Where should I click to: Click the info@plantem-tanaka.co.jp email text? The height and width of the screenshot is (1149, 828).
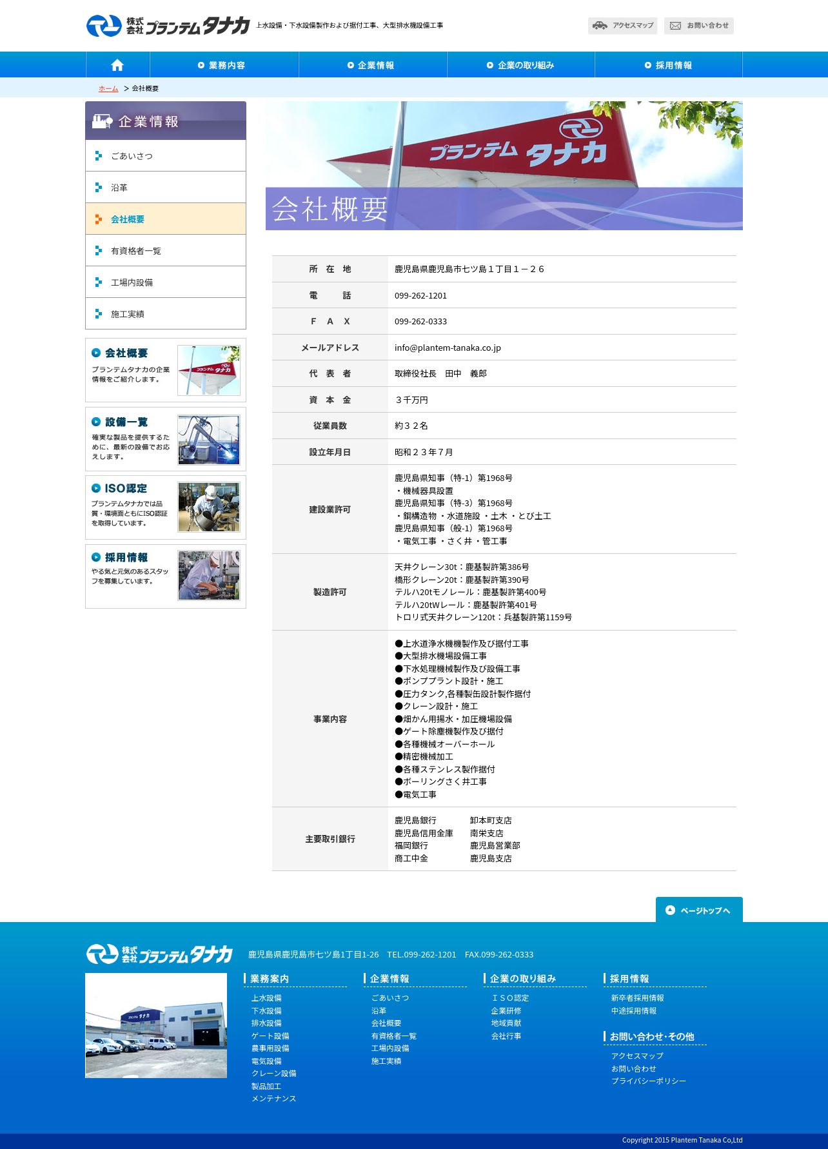(448, 348)
